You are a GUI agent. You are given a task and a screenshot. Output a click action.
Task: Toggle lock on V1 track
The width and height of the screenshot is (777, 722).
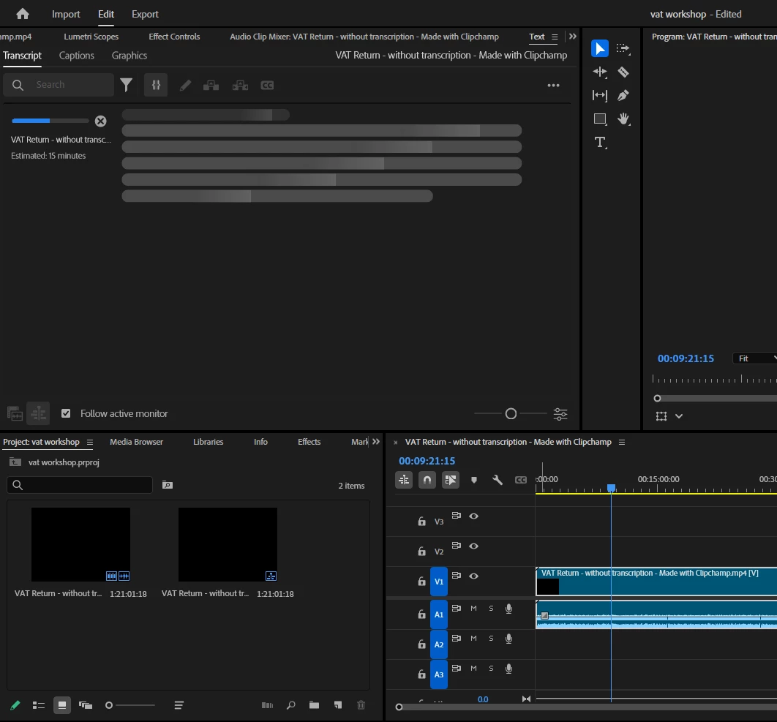(421, 581)
